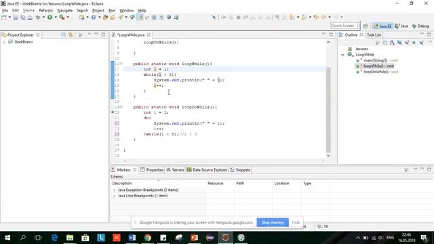The width and height of the screenshot is (434, 244).
Task: Click the Description column header in Markers
Action: pos(158,183)
